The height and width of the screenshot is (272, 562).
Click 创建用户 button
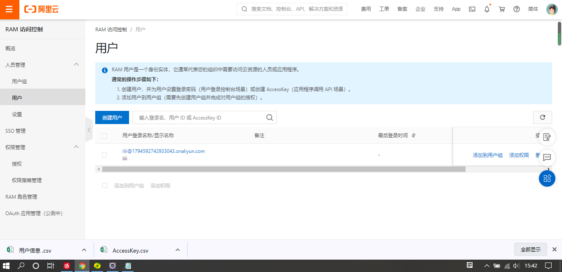click(112, 117)
